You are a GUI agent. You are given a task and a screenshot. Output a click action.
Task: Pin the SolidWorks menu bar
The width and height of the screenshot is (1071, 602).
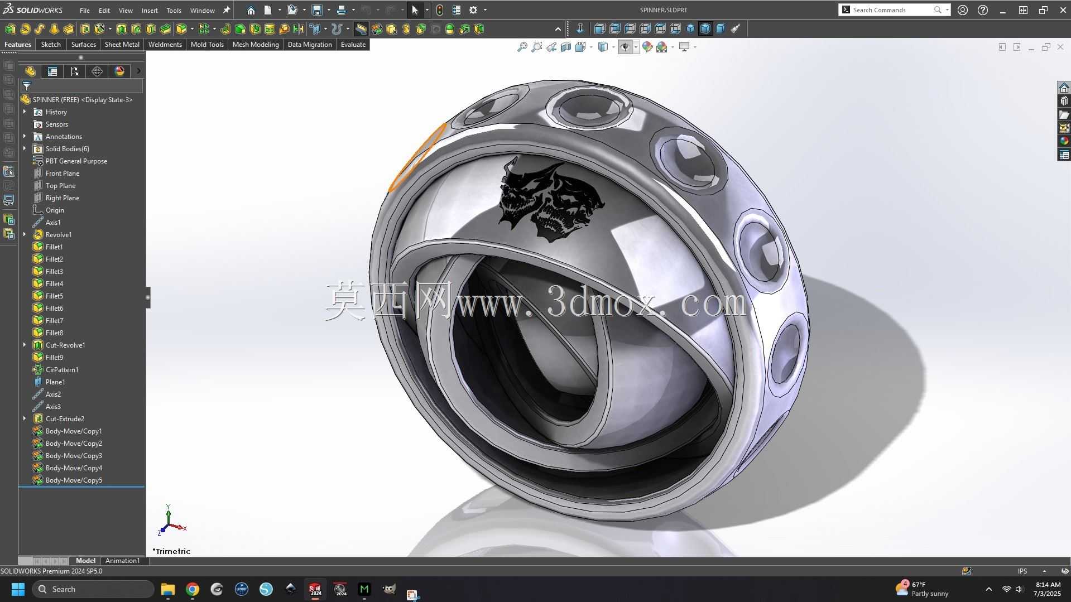(227, 10)
